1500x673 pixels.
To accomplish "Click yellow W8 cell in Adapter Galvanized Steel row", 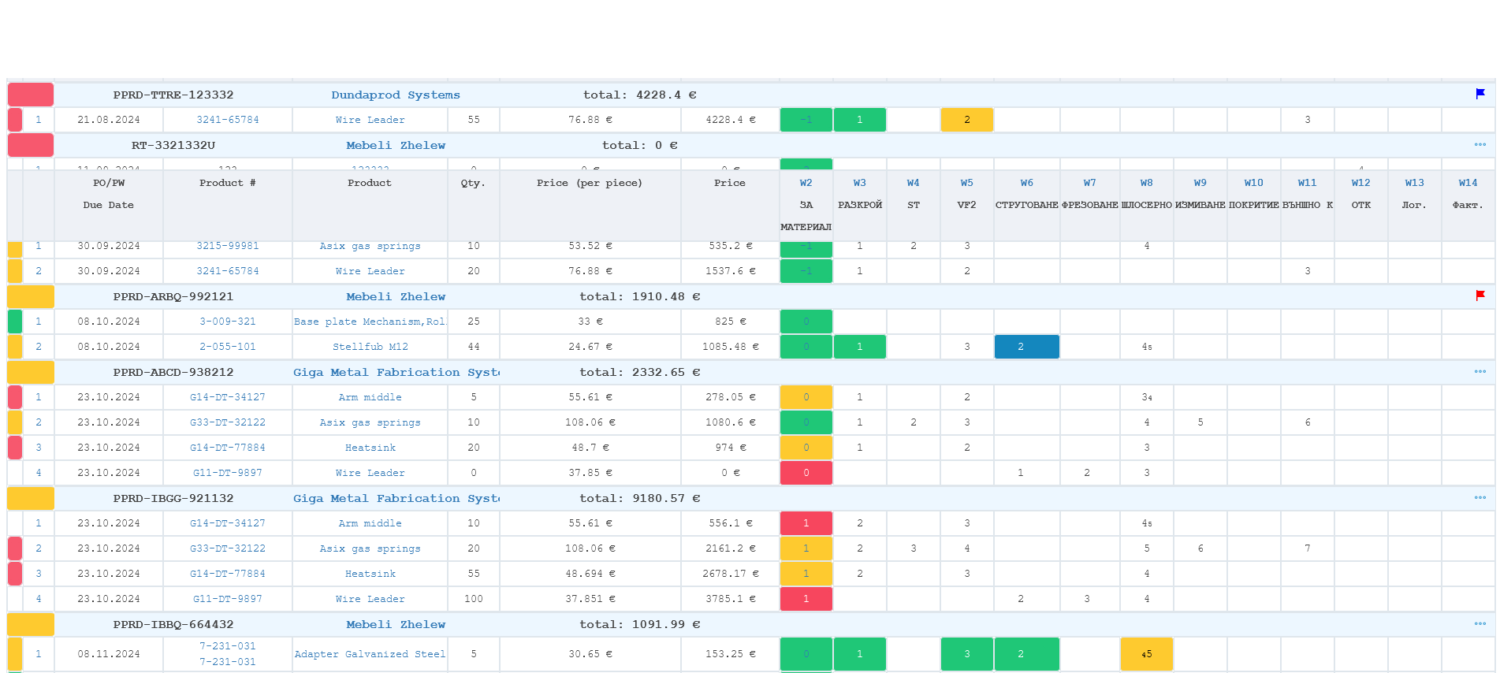I will [1146, 654].
